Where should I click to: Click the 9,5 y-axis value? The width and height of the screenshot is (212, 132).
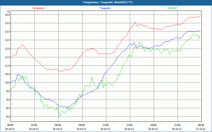[x=8, y=91]
